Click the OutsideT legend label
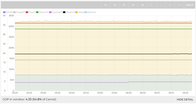Viewport: 196px width, 104px height. [57, 12]
